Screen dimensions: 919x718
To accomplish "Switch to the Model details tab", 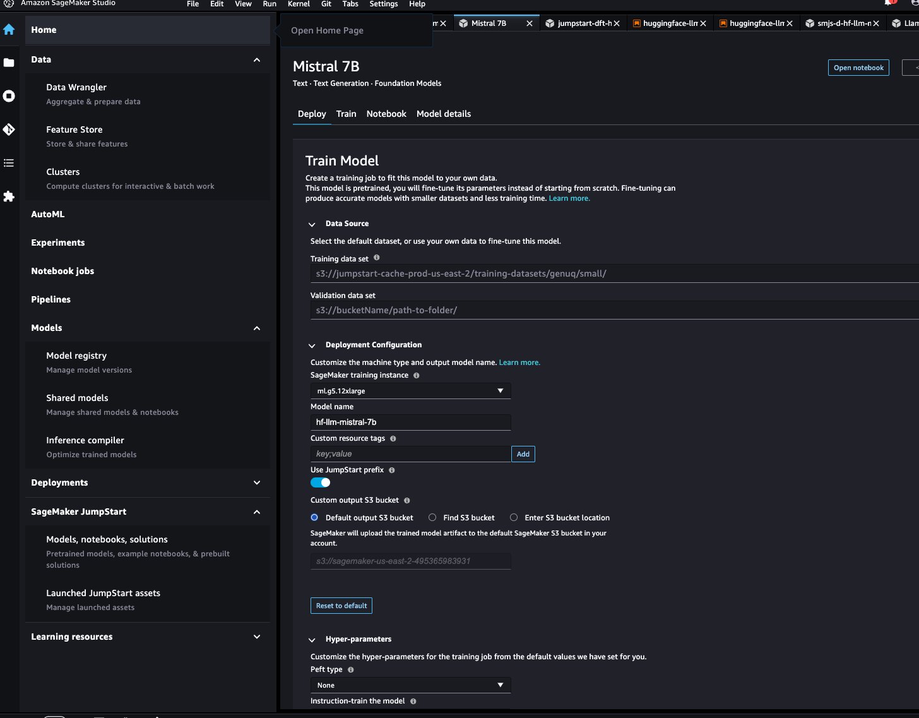I will click(444, 114).
